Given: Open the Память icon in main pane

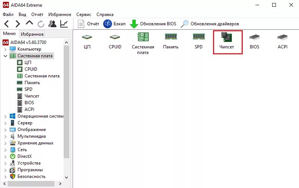Looking at the screenshot, I should point(171,42).
